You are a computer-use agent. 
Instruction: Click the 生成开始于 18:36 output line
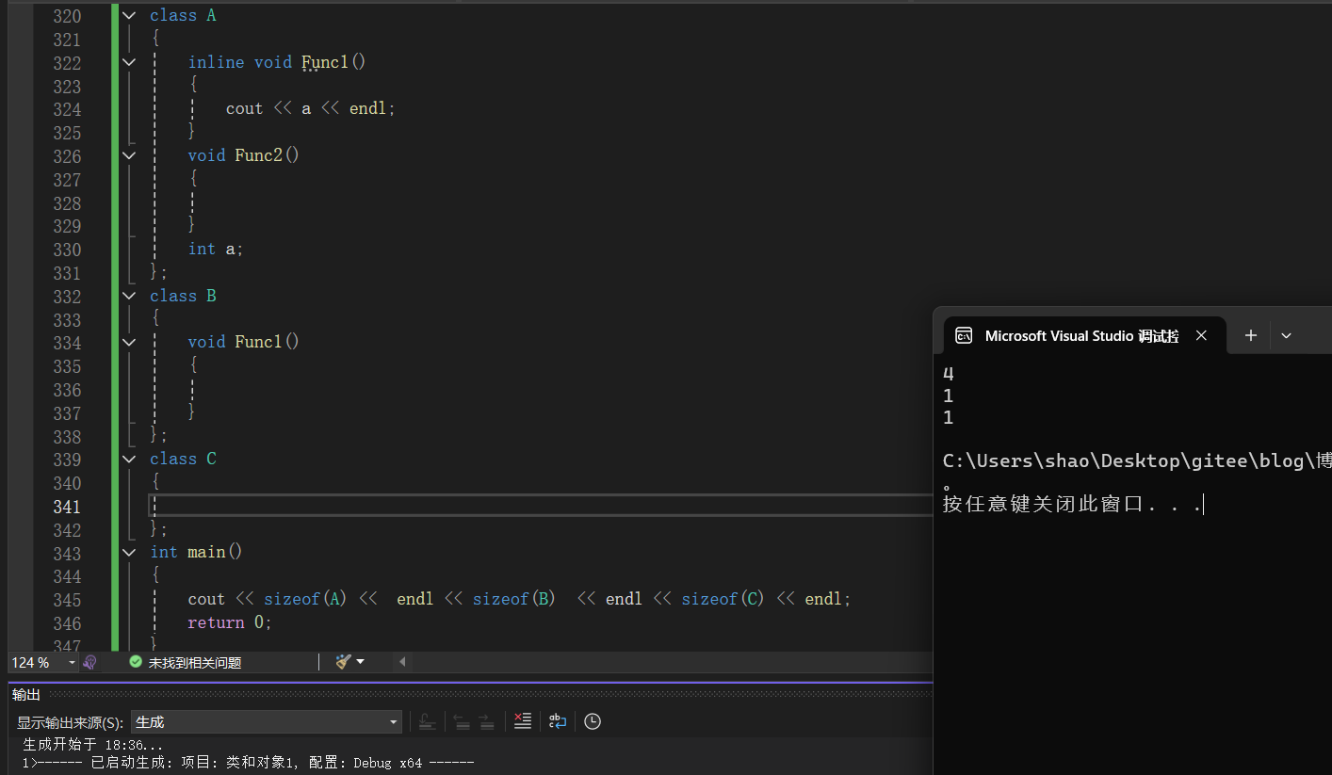(93, 745)
